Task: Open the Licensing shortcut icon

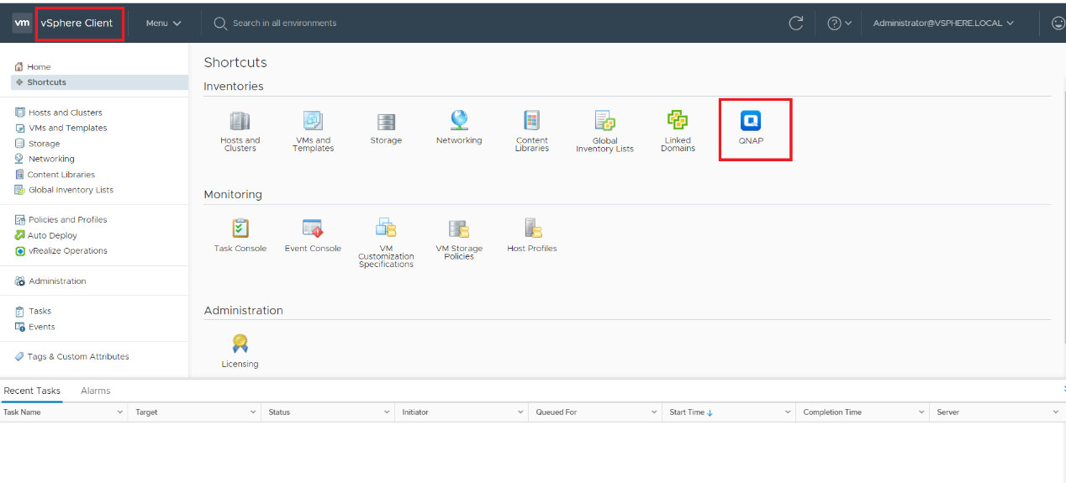Action: [240, 344]
